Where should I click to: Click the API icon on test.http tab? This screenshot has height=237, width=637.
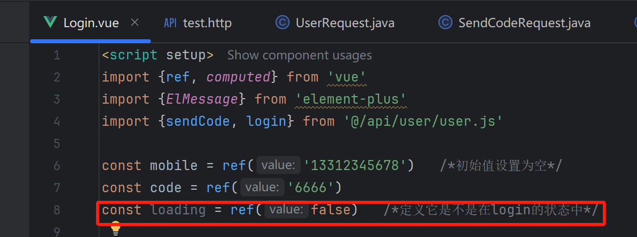170,23
